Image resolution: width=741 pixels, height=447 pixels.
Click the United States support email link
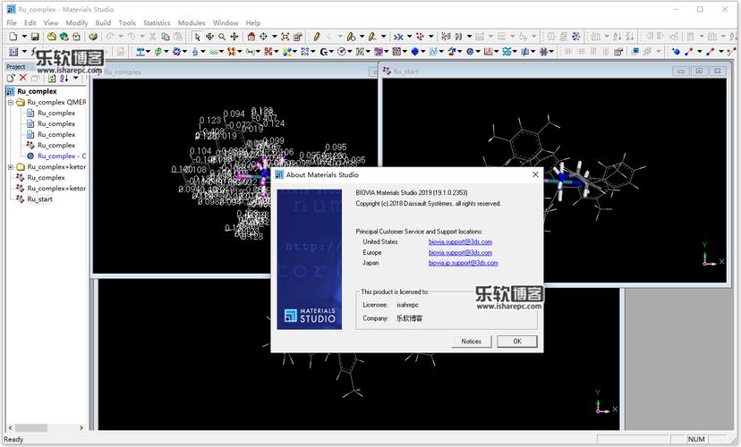[460, 241]
